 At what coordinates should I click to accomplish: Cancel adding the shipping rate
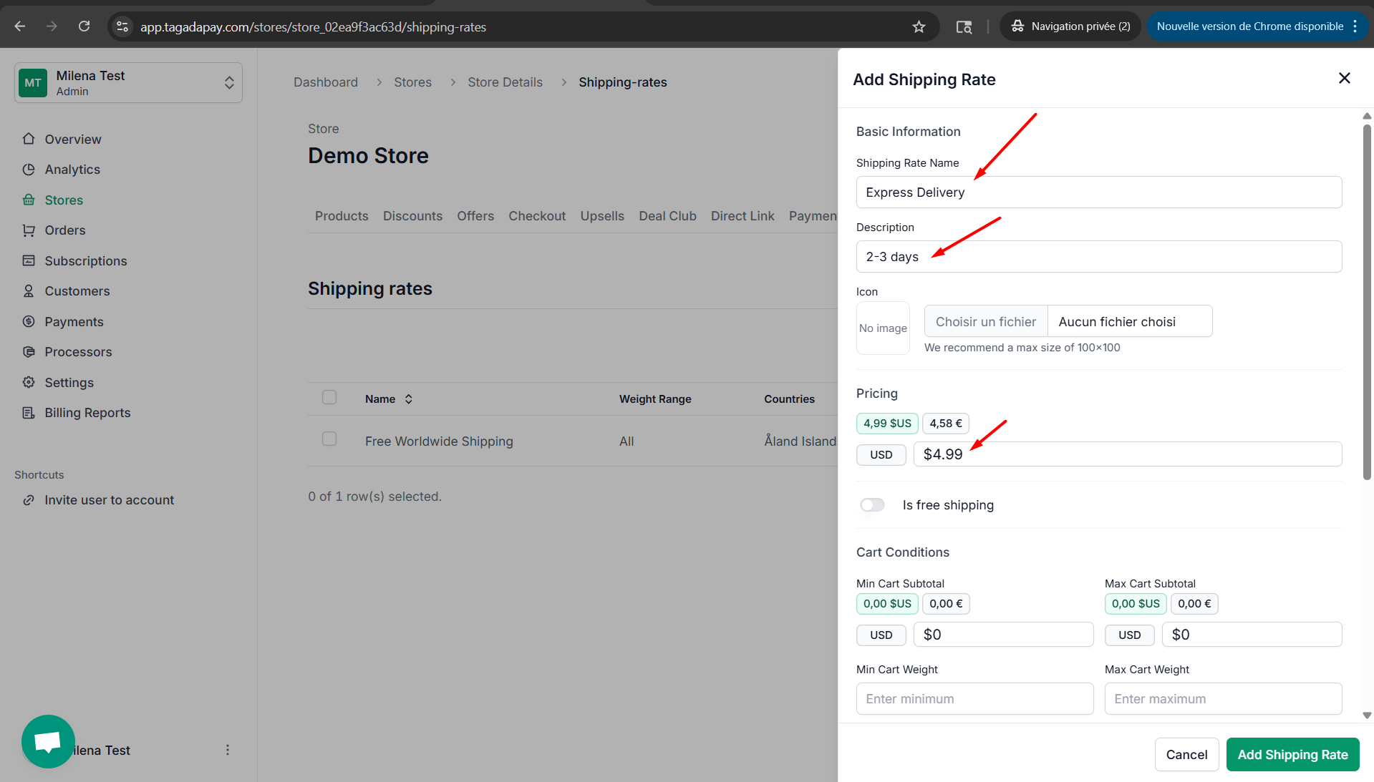[x=1186, y=754]
